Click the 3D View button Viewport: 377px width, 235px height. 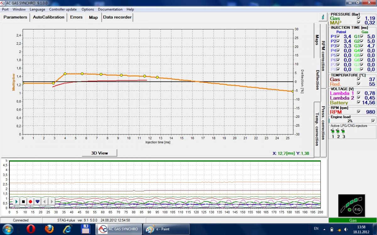coord(99,153)
